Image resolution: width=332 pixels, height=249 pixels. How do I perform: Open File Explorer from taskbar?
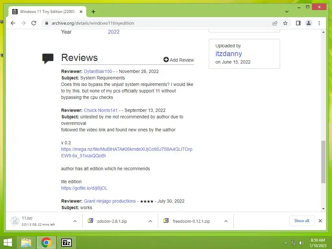26,243
